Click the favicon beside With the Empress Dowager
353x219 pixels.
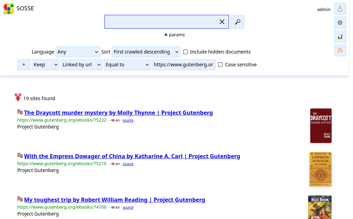(20, 155)
